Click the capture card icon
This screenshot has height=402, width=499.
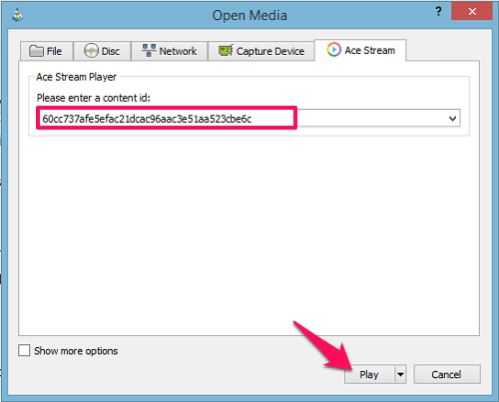(226, 51)
